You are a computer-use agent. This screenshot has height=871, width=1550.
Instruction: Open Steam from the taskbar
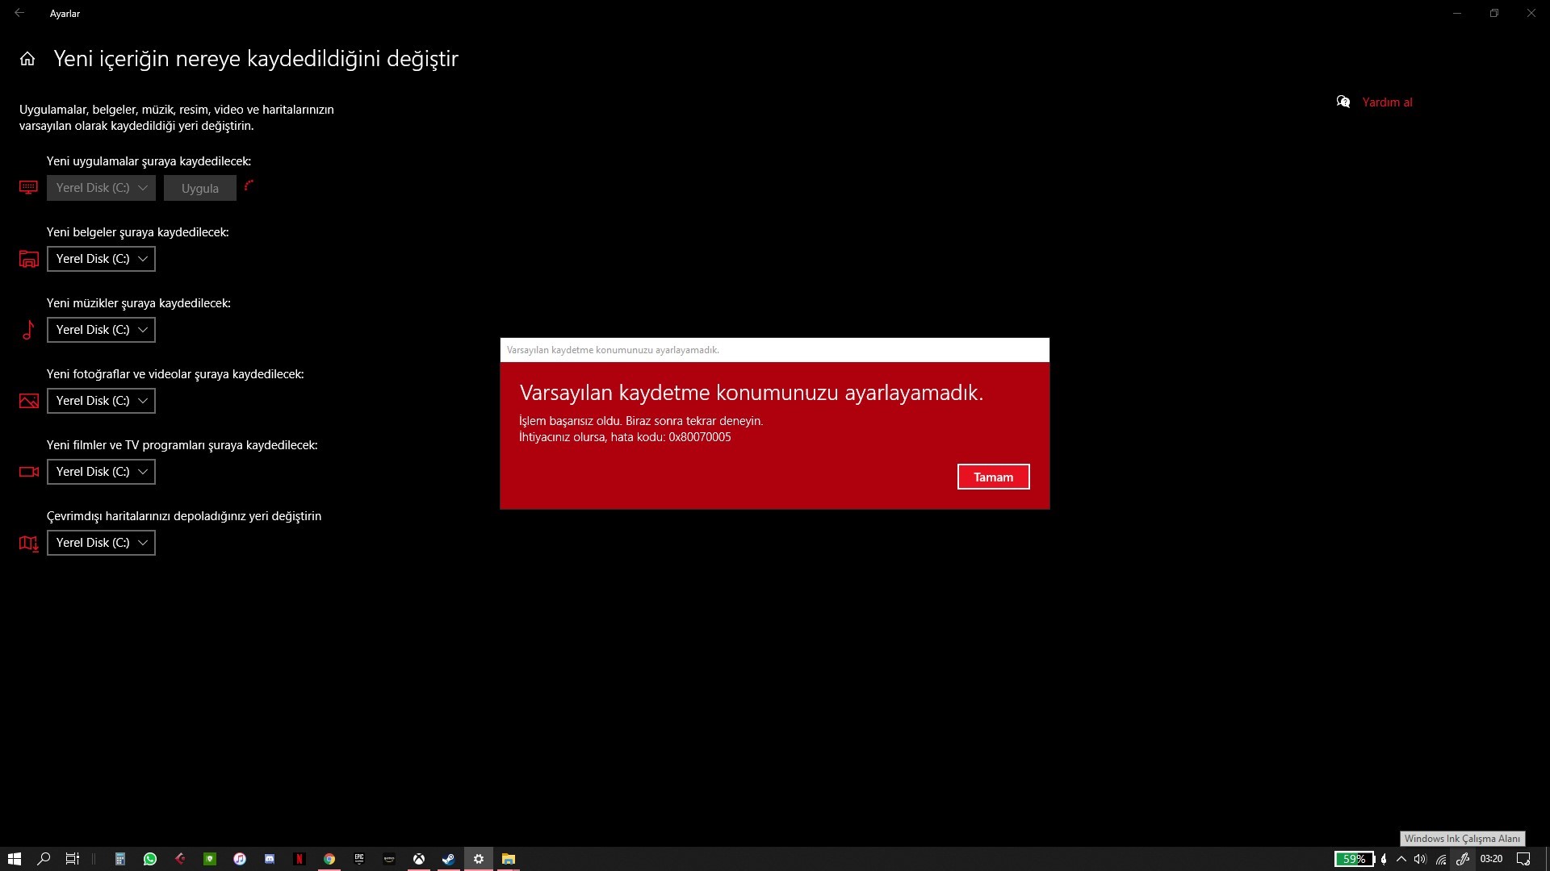[448, 859]
